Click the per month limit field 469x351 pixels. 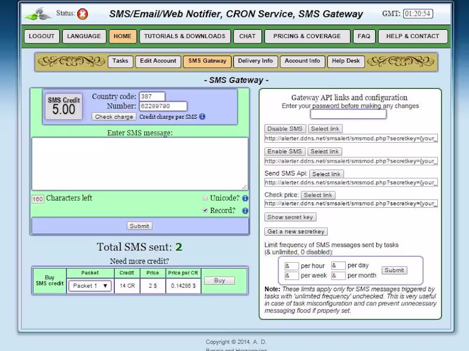click(x=339, y=276)
